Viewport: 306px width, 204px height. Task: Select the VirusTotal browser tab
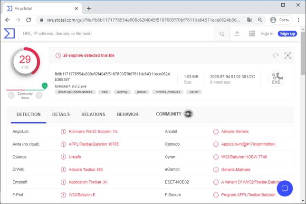coord(42,9)
